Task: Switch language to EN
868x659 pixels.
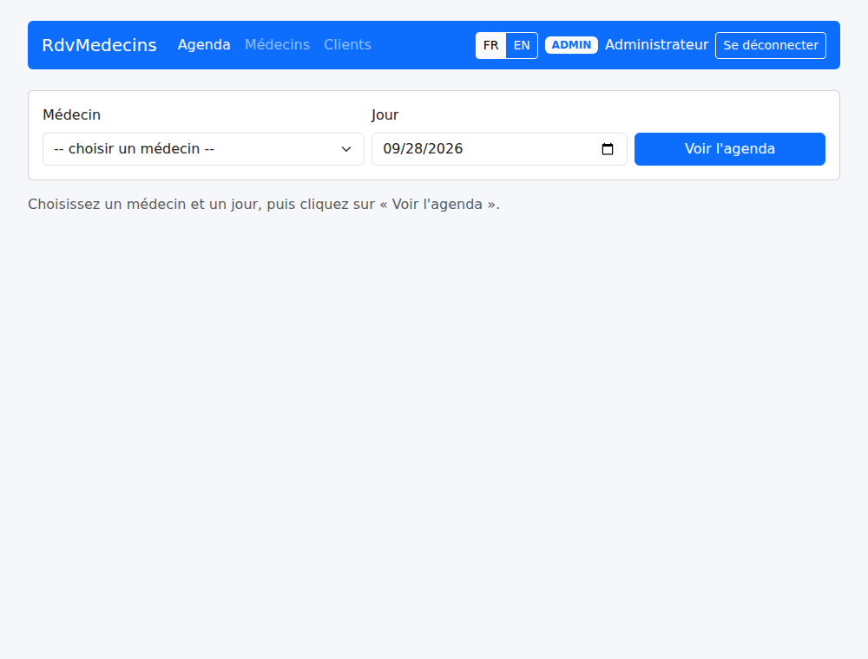Action: point(522,45)
